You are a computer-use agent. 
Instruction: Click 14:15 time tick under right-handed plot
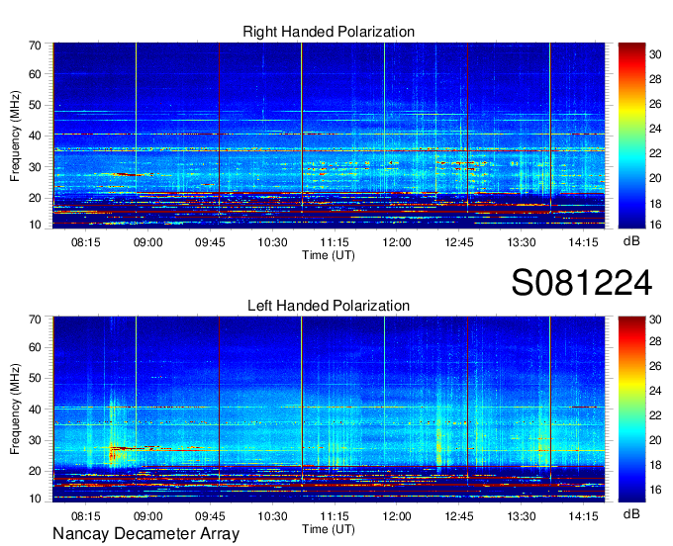coord(583,242)
